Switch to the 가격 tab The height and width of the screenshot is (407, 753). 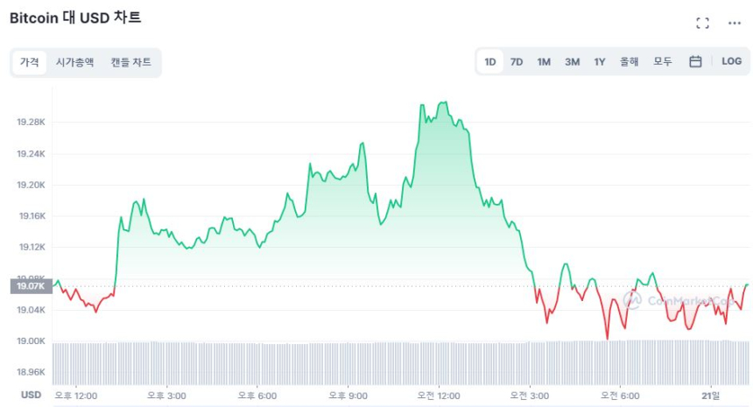30,62
